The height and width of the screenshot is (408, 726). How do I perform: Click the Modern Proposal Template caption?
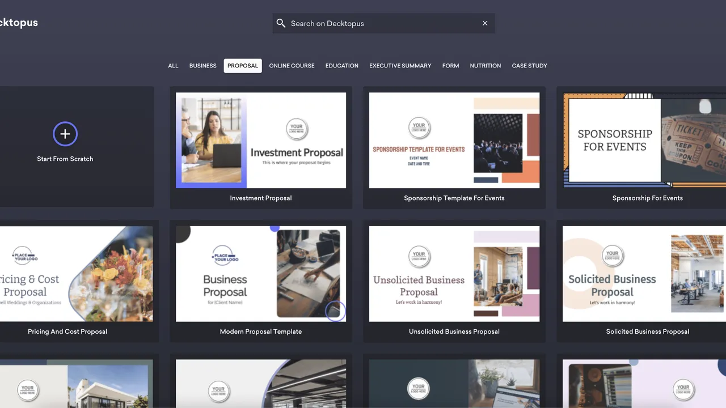[x=261, y=331]
